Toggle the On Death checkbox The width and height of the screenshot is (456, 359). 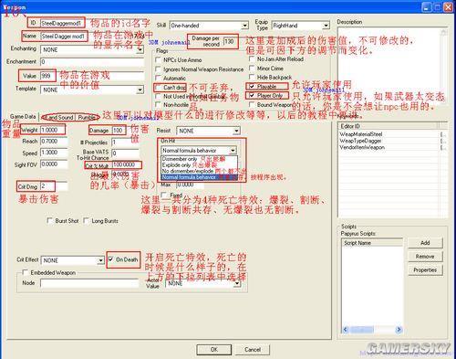click(x=110, y=259)
